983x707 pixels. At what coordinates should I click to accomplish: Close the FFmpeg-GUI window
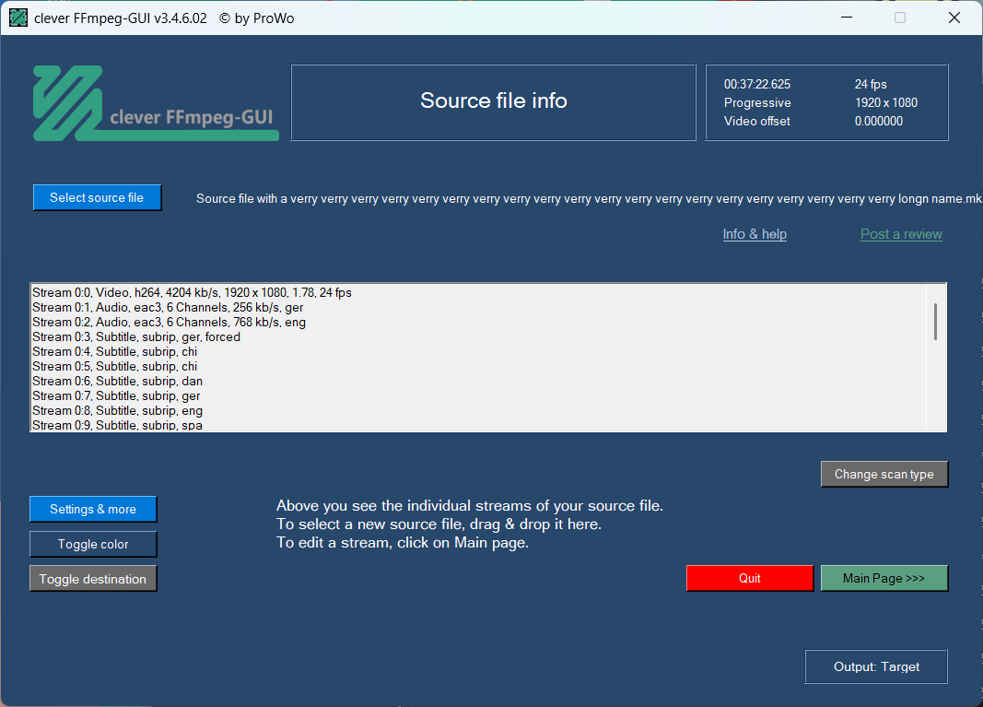(x=954, y=18)
